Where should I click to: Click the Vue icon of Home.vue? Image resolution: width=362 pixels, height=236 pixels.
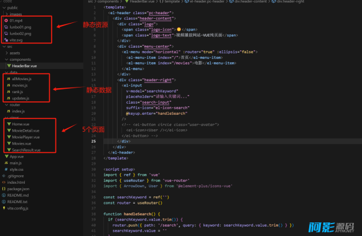9,124
